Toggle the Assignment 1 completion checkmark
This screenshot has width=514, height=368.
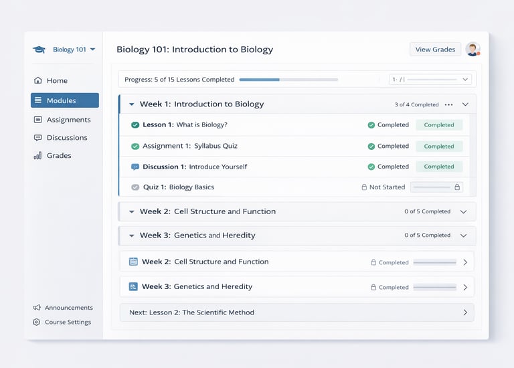pyautogui.click(x=135, y=146)
